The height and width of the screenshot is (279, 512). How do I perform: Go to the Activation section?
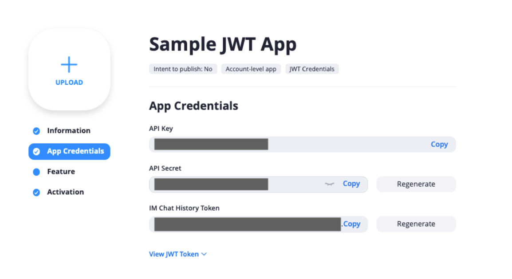(x=65, y=192)
